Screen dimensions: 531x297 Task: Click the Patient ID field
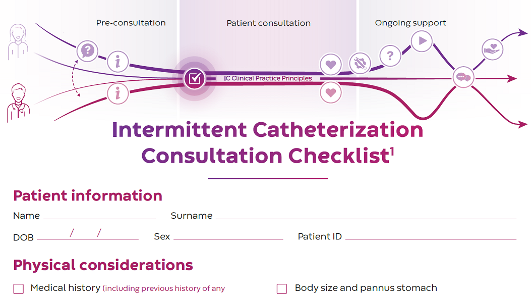tap(430, 235)
